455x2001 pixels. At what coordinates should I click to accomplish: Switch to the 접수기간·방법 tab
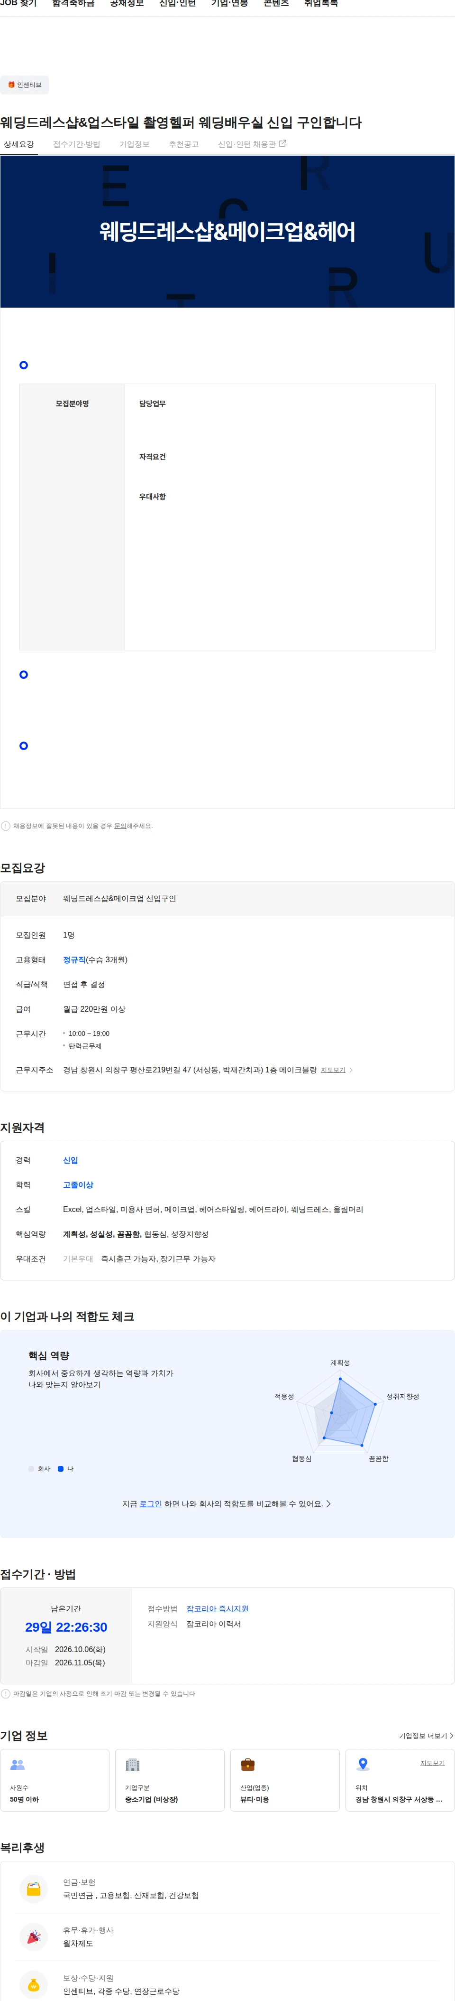(77, 144)
